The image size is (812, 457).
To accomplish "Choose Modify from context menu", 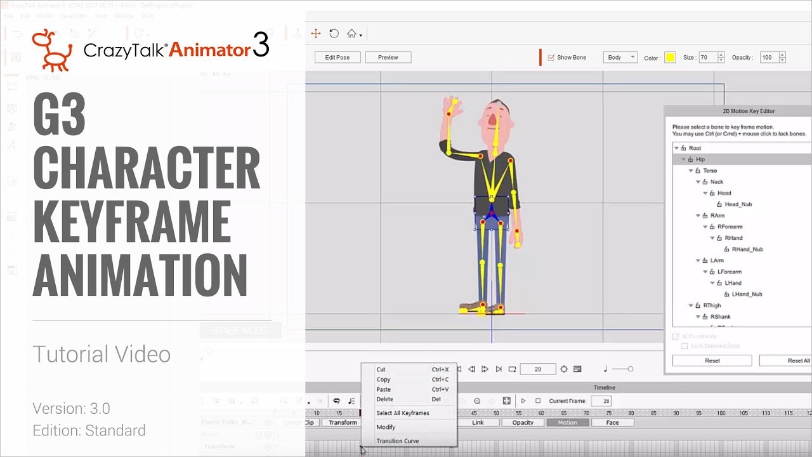I will click(x=409, y=427).
